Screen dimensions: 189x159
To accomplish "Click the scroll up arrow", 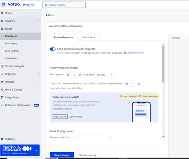I will click(x=163, y=45).
